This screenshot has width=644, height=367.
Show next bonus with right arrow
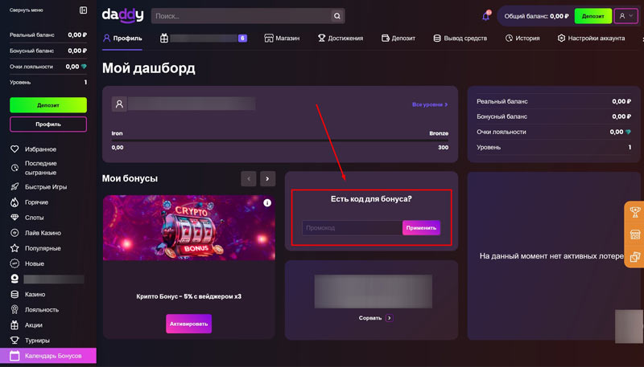[268, 178]
